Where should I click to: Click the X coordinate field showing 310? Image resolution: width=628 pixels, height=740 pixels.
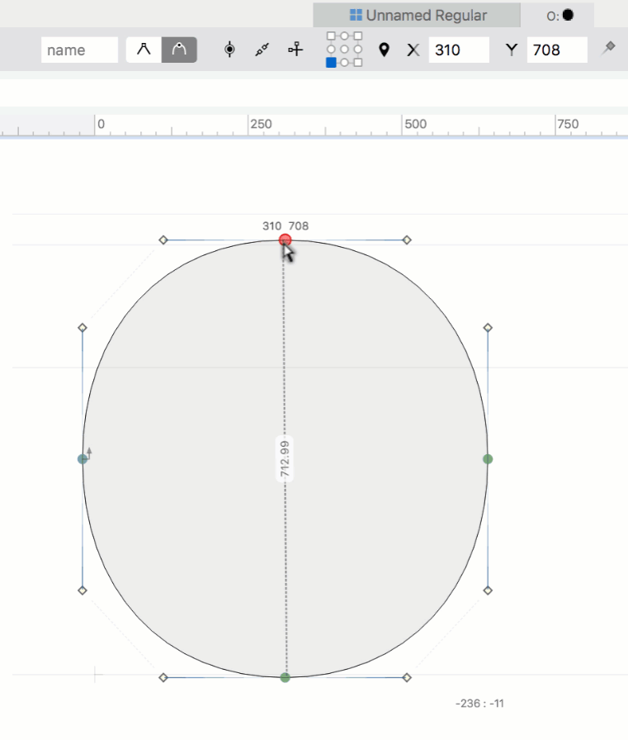pos(459,50)
